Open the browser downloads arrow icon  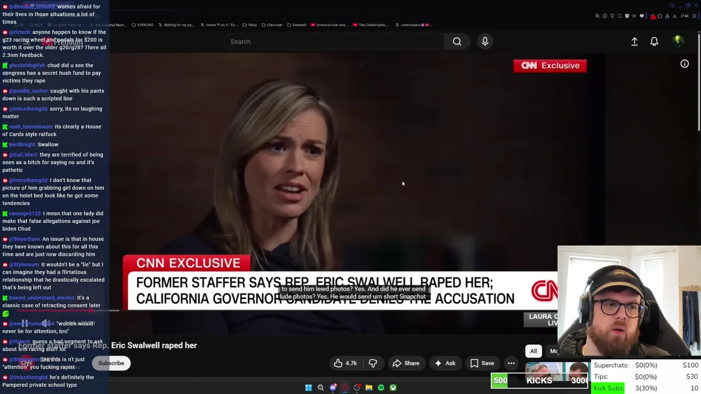[x=674, y=16]
